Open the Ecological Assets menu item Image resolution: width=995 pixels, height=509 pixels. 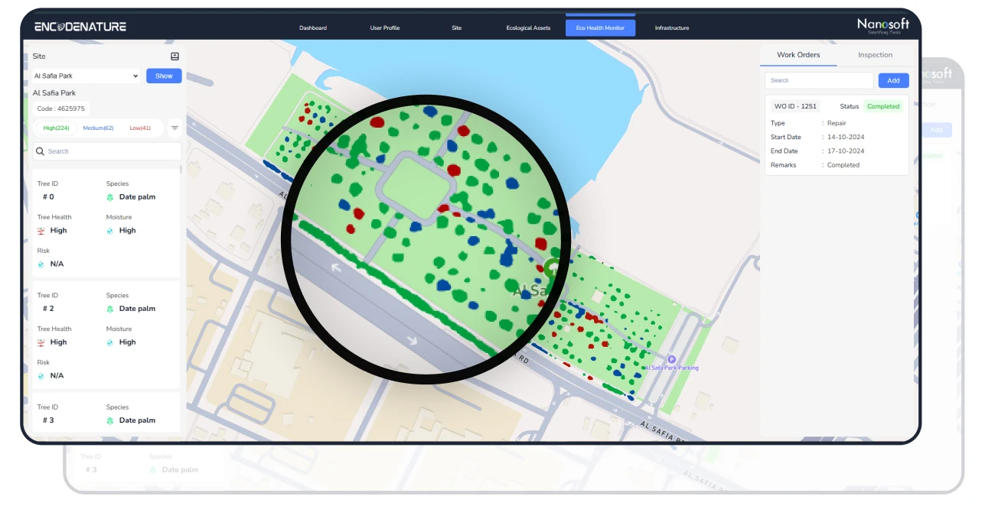tap(528, 28)
